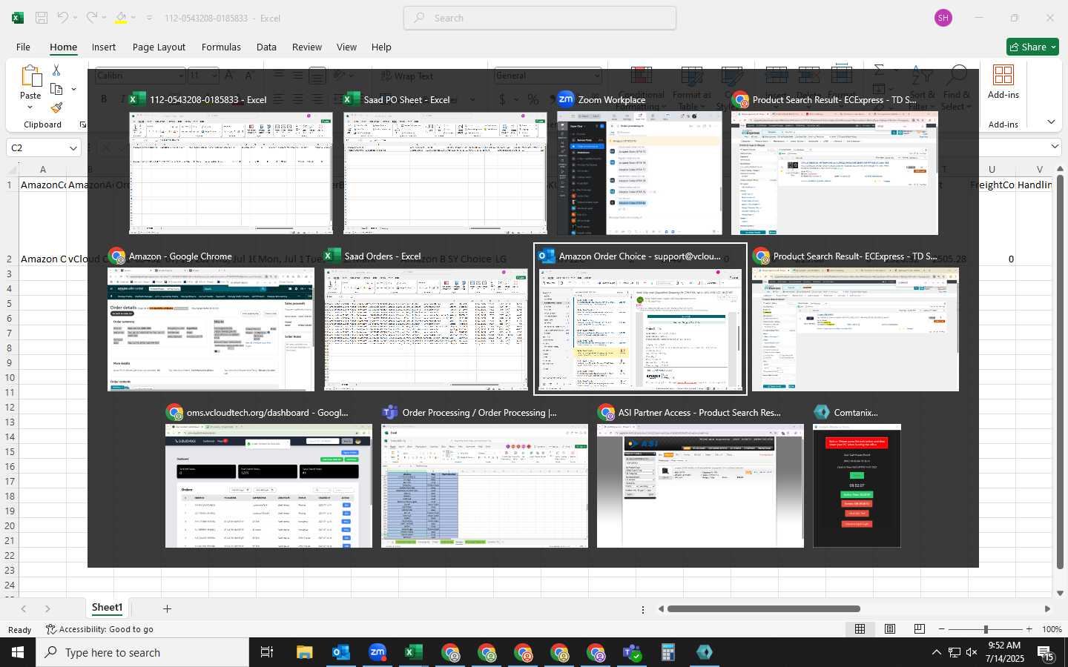Click the Select All corner of the grid
The width and height of the screenshot is (1068, 667).
pyautogui.click(x=10, y=169)
